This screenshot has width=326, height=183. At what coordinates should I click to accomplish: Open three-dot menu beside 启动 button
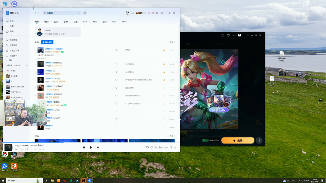coord(259,140)
